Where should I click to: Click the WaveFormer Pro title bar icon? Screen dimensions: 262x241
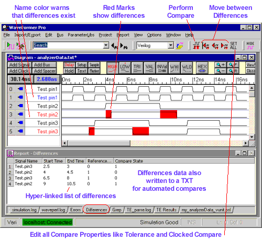pyautogui.click(x=5, y=28)
